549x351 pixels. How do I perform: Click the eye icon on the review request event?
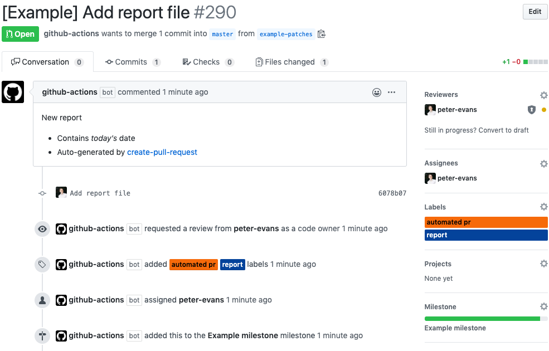42,229
